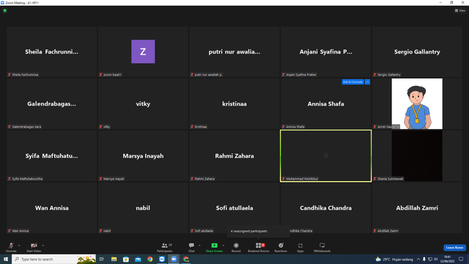This screenshot has height=264, width=469.
Task: Click the name Sergio Gallantry
Action: click(417, 52)
